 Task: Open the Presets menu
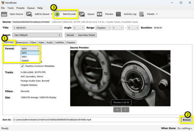click(x=20, y=8)
